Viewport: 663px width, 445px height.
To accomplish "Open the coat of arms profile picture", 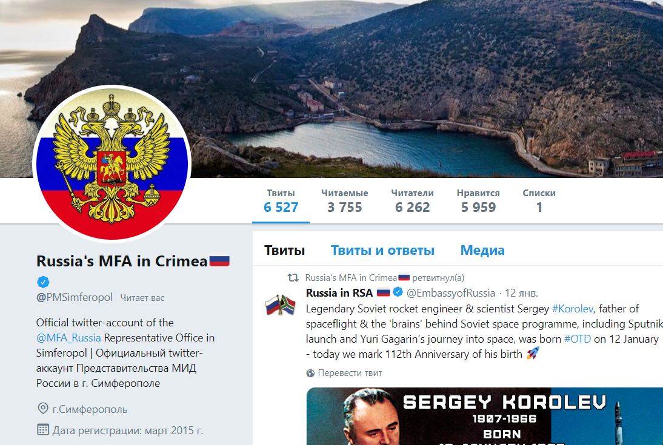I will pyautogui.click(x=112, y=163).
